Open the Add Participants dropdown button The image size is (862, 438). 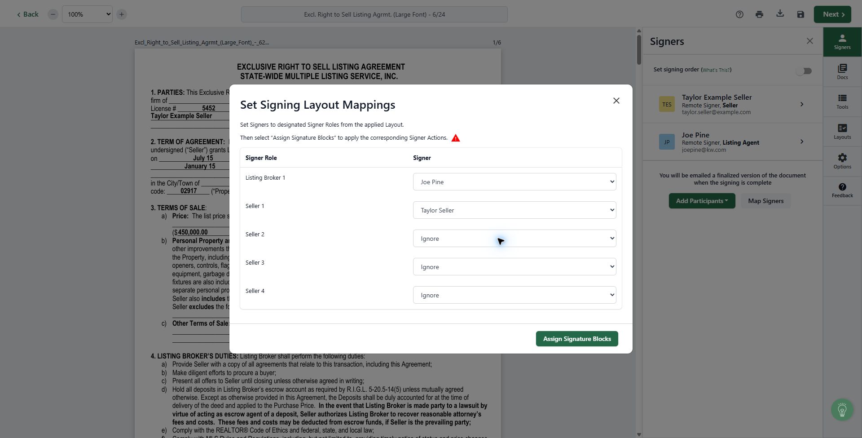[x=702, y=201]
